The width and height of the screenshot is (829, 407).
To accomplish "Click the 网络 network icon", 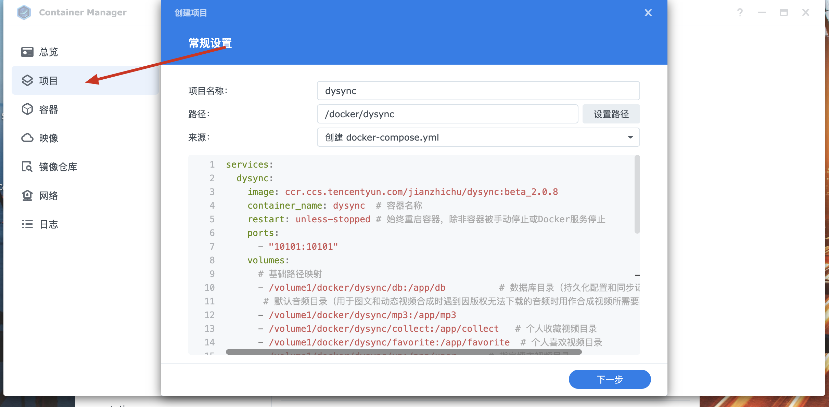I will tap(27, 195).
